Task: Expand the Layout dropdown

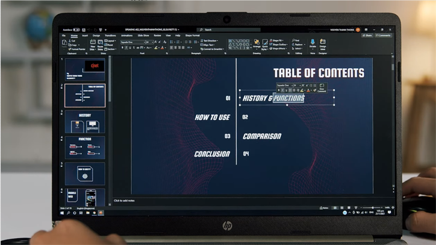Action: pyautogui.click(x=111, y=41)
